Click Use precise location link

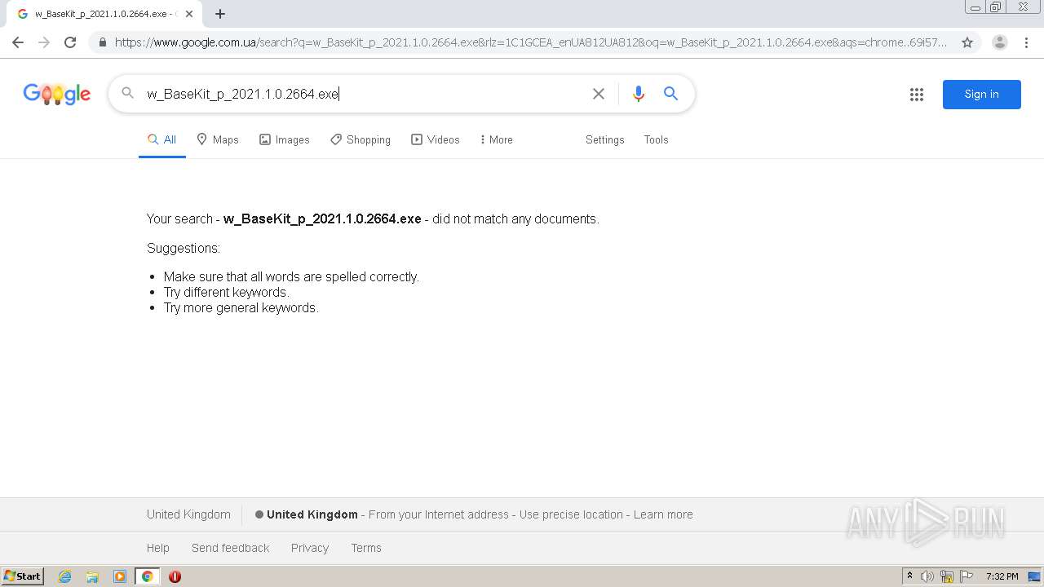coord(572,514)
